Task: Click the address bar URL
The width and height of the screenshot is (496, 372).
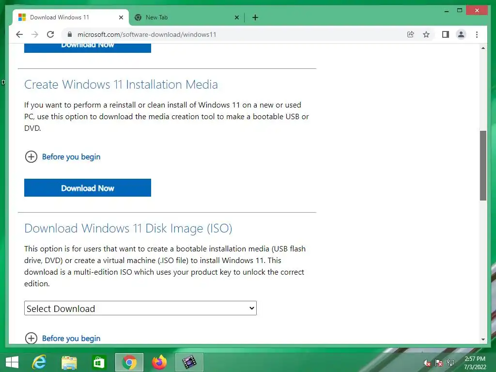Action: click(147, 34)
